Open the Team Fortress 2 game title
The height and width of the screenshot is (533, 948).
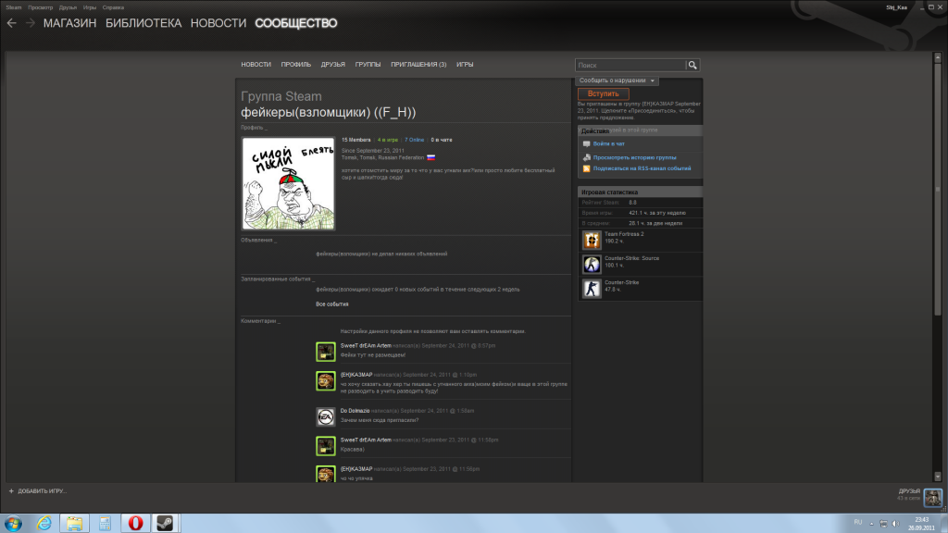(x=624, y=234)
